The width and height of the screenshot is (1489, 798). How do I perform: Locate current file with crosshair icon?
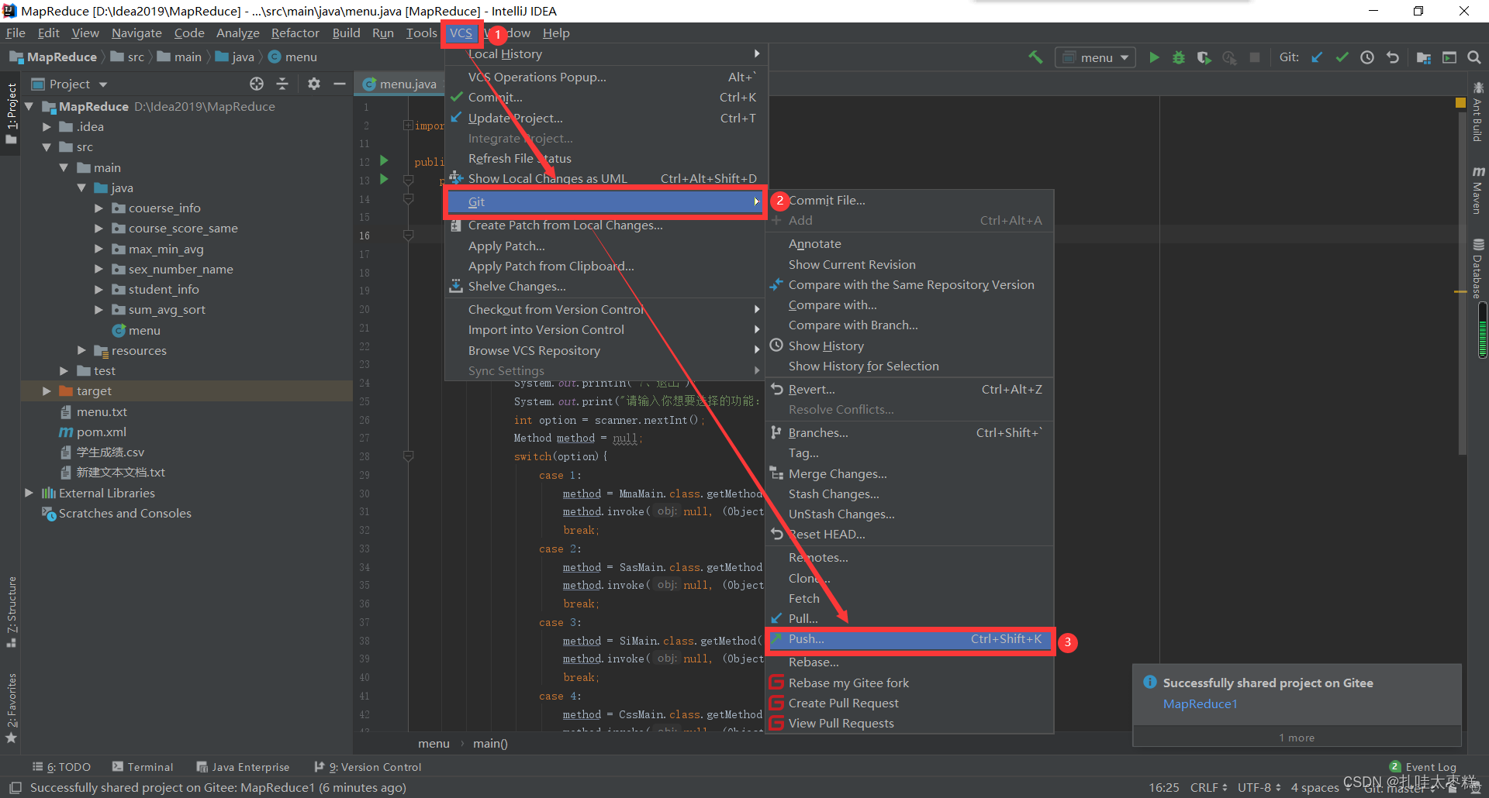[x=257, y=84]
